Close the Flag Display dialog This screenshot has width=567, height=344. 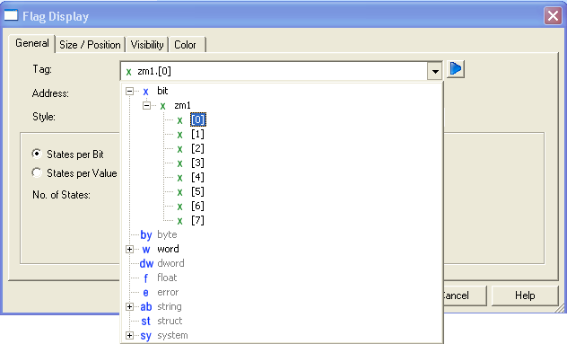click(x=553, y=15)
